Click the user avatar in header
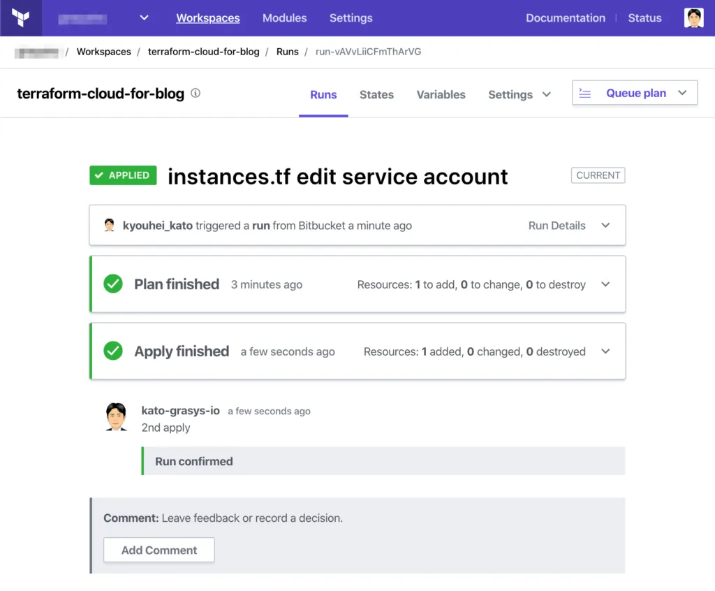The height and width of the screenshot is (591, 715). coord(693,17)
